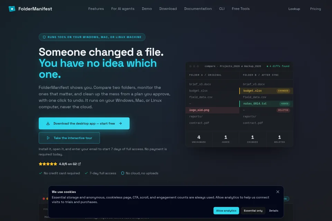Click the 1 Added counter

click(x=226, y=139)
